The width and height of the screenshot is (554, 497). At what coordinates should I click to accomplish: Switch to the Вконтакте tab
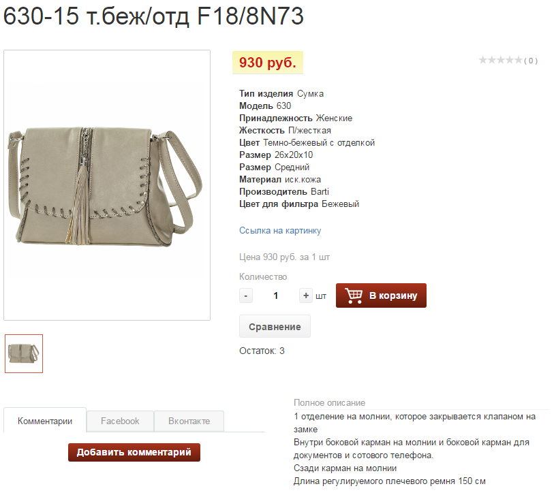click(189, 421)
